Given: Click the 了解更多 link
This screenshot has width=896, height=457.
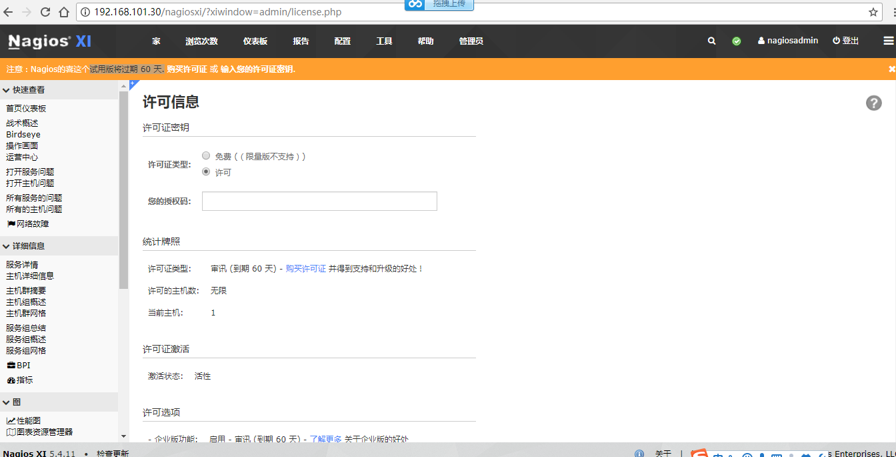Looking at the screenshot, I should [326, 439].
